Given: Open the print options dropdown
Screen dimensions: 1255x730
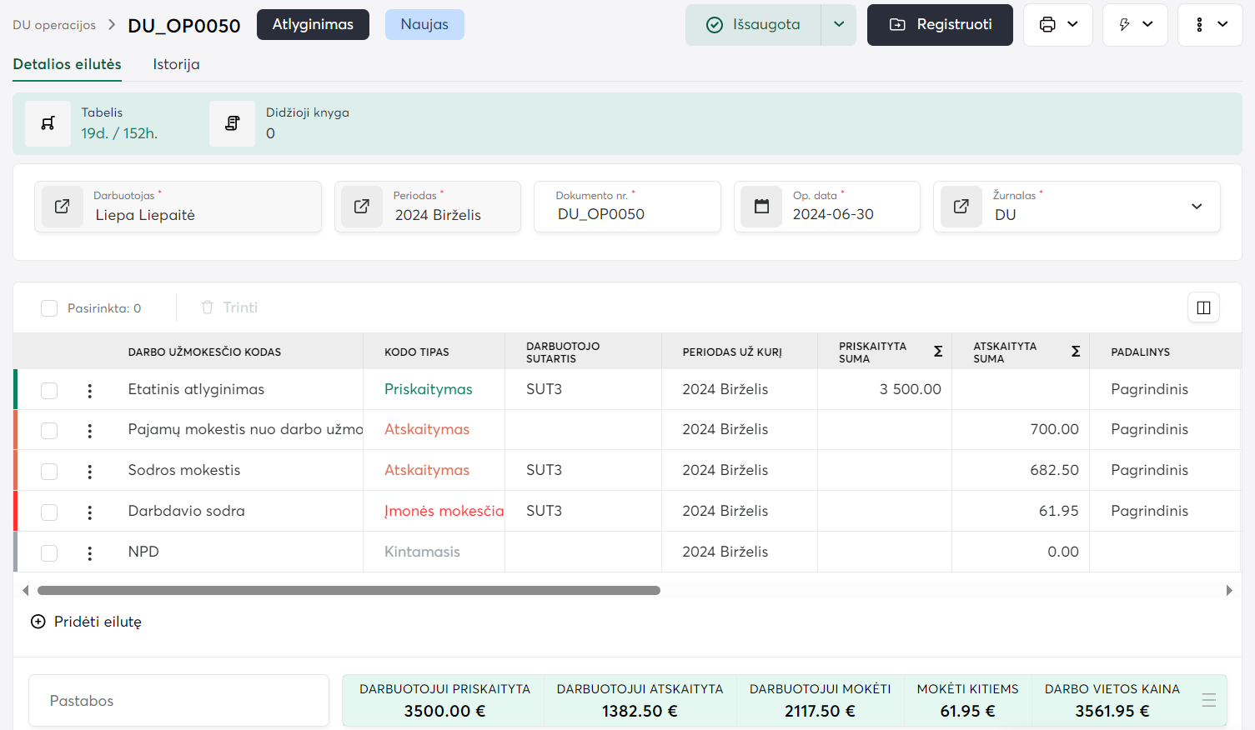Looking at the screenshot, I should 1057,25.
